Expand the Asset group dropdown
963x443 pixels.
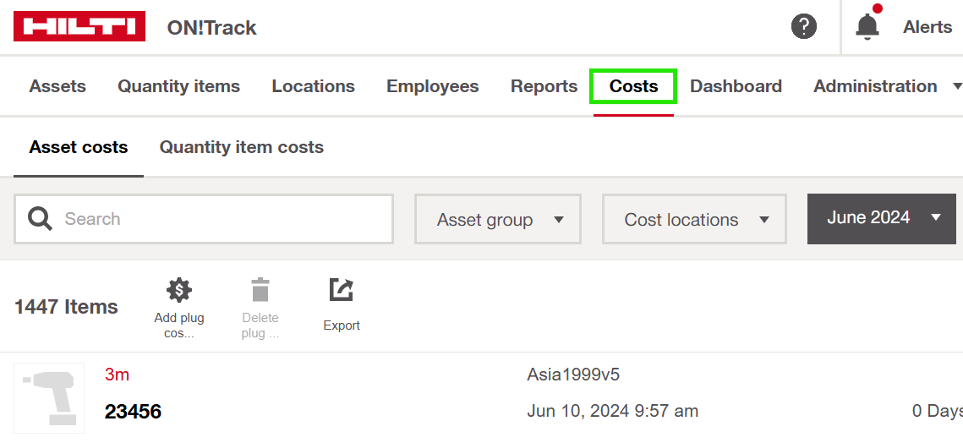coord(497,220)
